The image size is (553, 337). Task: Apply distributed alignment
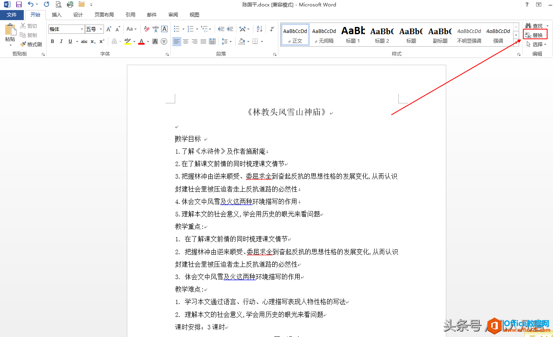(x=212, y=41)
